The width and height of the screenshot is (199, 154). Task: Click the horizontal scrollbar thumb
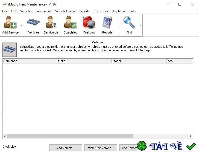coord(70,136)
